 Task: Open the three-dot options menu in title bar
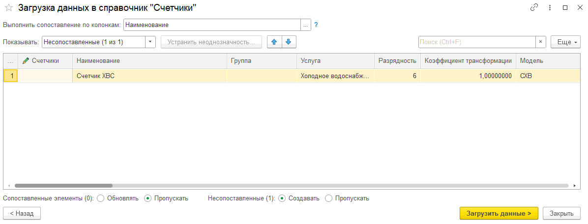click(550, 7)
